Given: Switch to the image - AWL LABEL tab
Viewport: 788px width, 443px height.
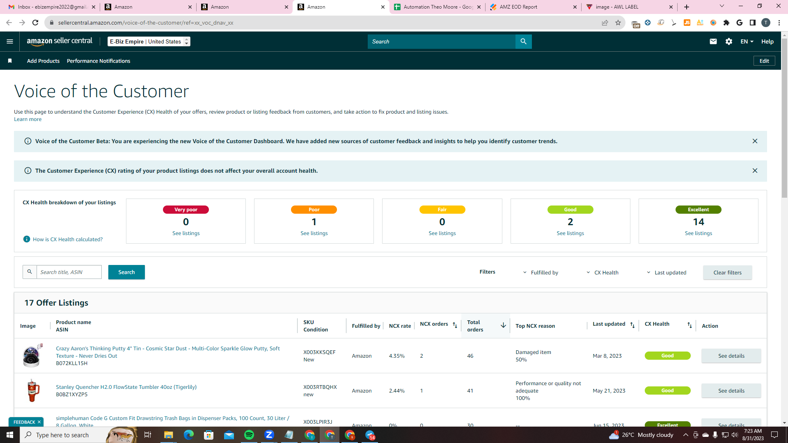Looking at the screenshot, I should [x=629, y=7].
